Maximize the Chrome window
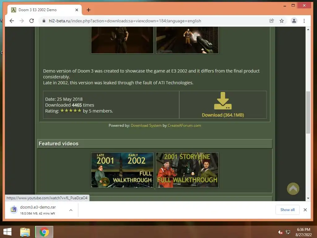Image resolution: width=317 pixels, height=238 pixels. 293,6
